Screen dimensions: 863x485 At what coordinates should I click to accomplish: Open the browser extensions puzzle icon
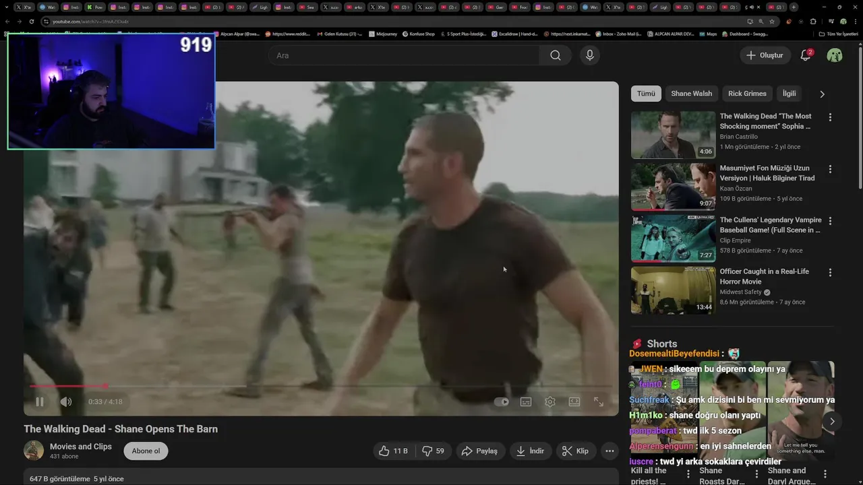(x=812, y=22)
